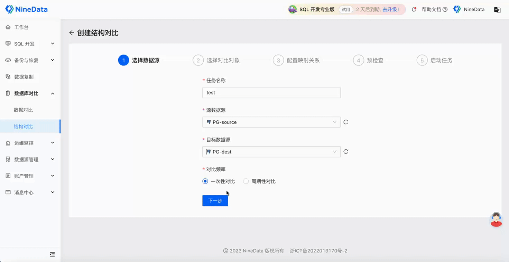Click the 任务名称 input field
The image size is (509, 262).
pos(271,92)
